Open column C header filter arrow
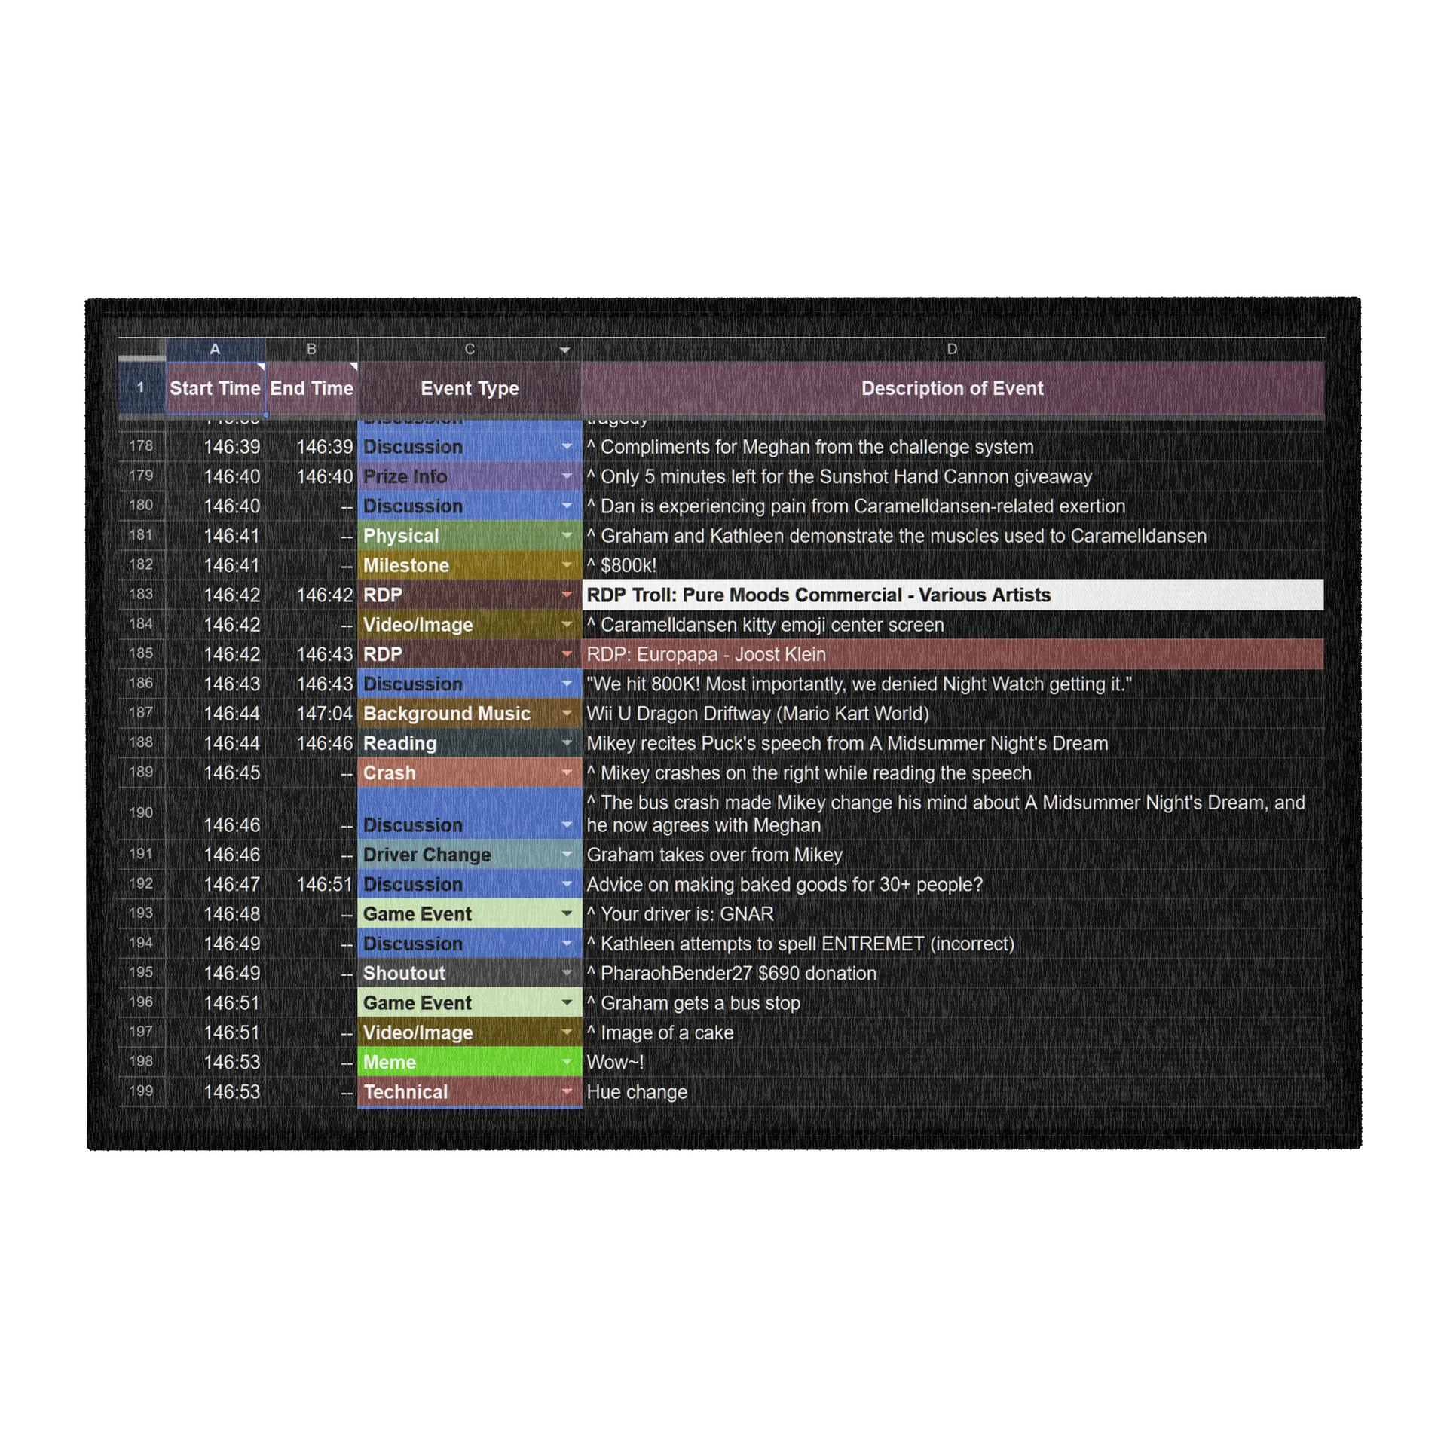The height and width of the screenshot is (1447, 1447). pyautogui.click(x=564, y=350)
